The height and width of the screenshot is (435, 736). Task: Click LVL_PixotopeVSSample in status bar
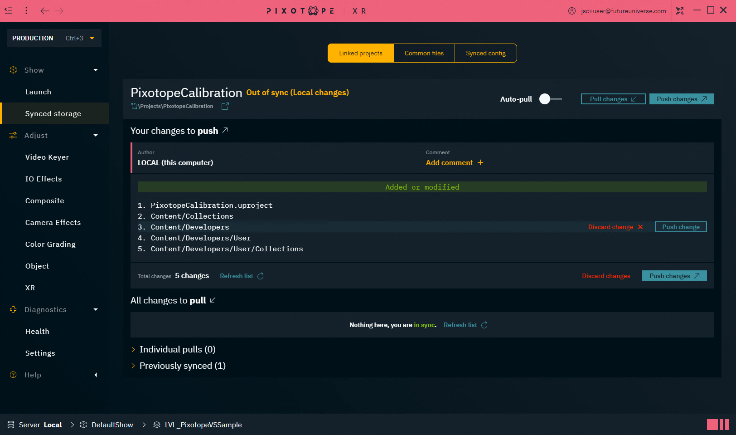[203, 425]
